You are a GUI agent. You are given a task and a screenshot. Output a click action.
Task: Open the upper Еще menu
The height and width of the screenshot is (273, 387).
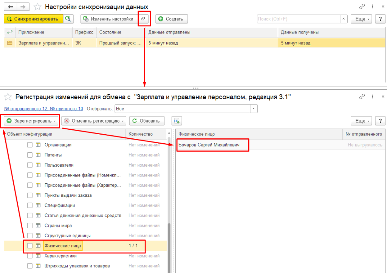[361, 19]
